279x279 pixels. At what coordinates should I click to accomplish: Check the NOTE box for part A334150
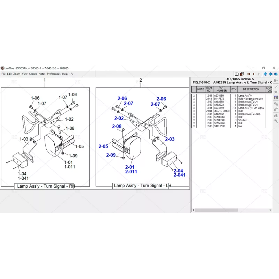coord(193,96)
